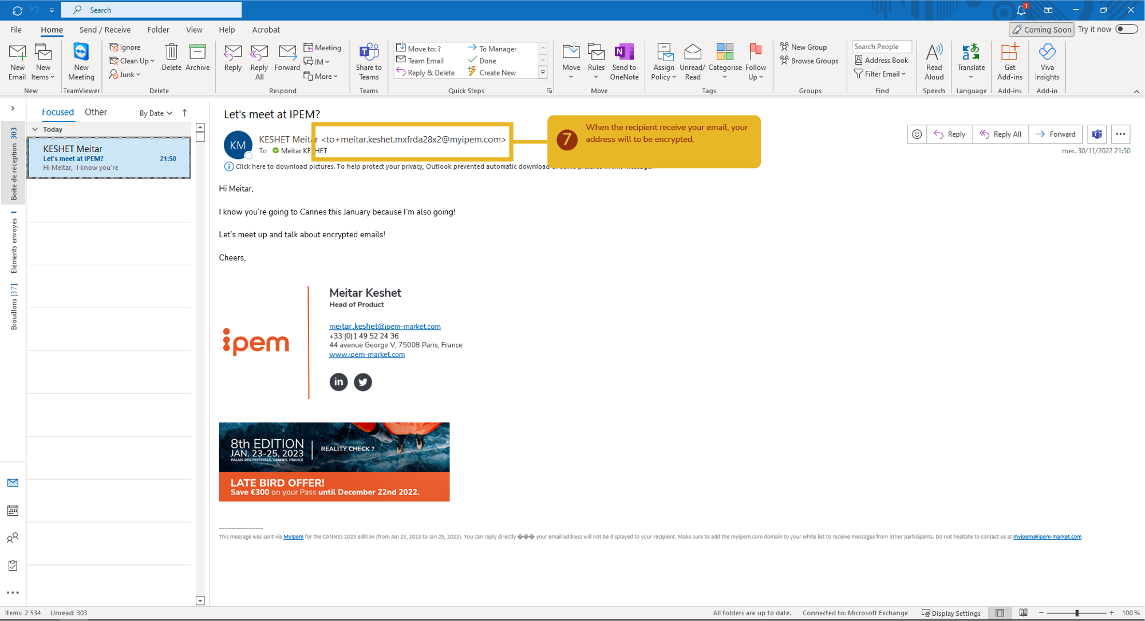
Task: Open Twitter icon in signature
Action: [362, 381]
